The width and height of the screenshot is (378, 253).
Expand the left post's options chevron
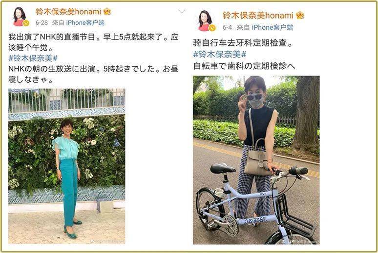tap(182, 11)
